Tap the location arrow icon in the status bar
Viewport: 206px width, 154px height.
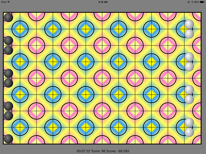point(192,2)
